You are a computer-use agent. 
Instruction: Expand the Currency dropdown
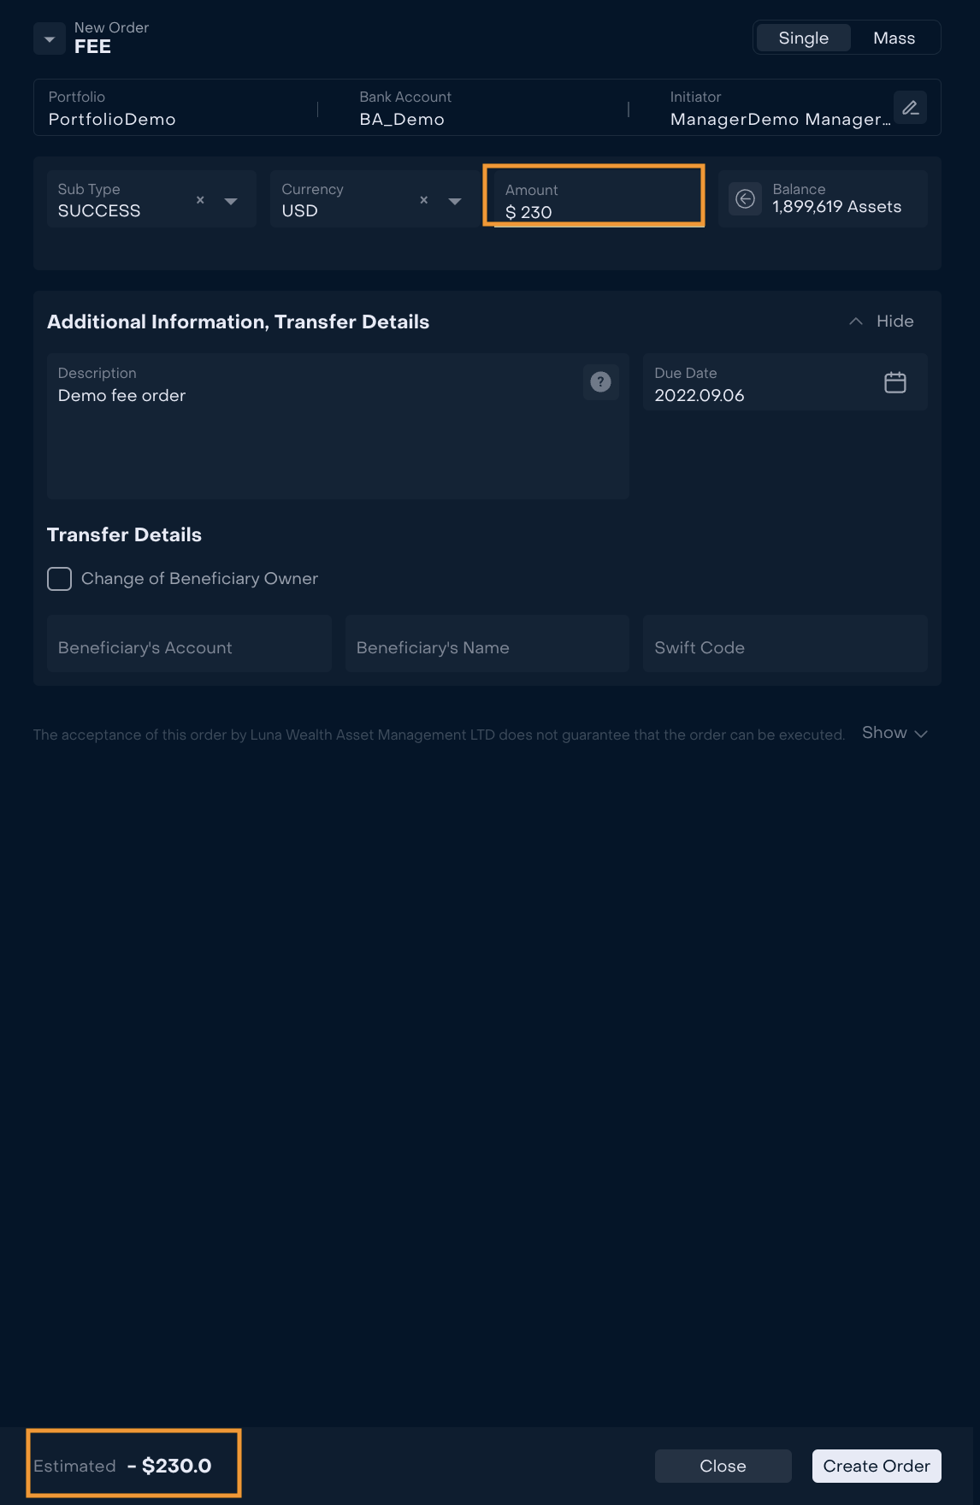(x=455, y=201)
